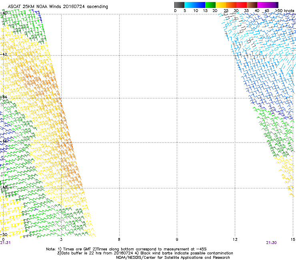The width and height of the screenshot is (296, 260).
Task: Click the '>50 knots' legend label
Action: (x=285, y=10)
